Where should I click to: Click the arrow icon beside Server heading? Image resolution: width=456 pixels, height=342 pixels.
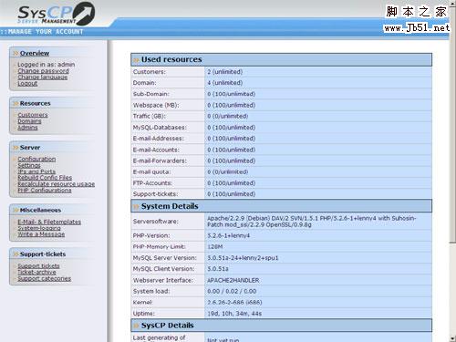point(16,148)
